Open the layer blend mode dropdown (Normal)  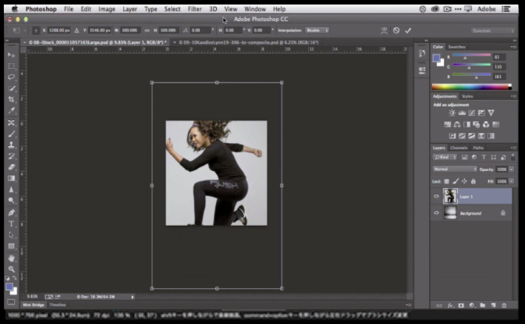(455, 169)
